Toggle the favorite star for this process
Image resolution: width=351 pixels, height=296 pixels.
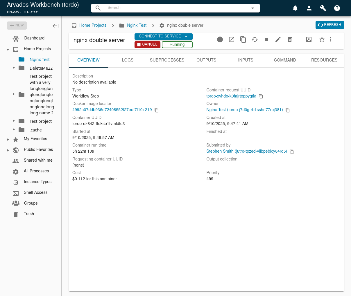[x=322, y=39]
